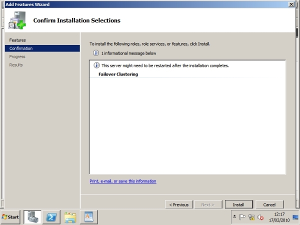Screen dimensions: 300x225
Task: Click the Failover Clustering entry
Action: point(118,74)
